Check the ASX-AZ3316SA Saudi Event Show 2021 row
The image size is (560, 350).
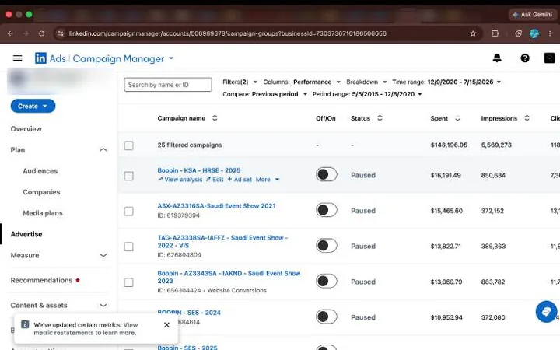coord(128,211)
